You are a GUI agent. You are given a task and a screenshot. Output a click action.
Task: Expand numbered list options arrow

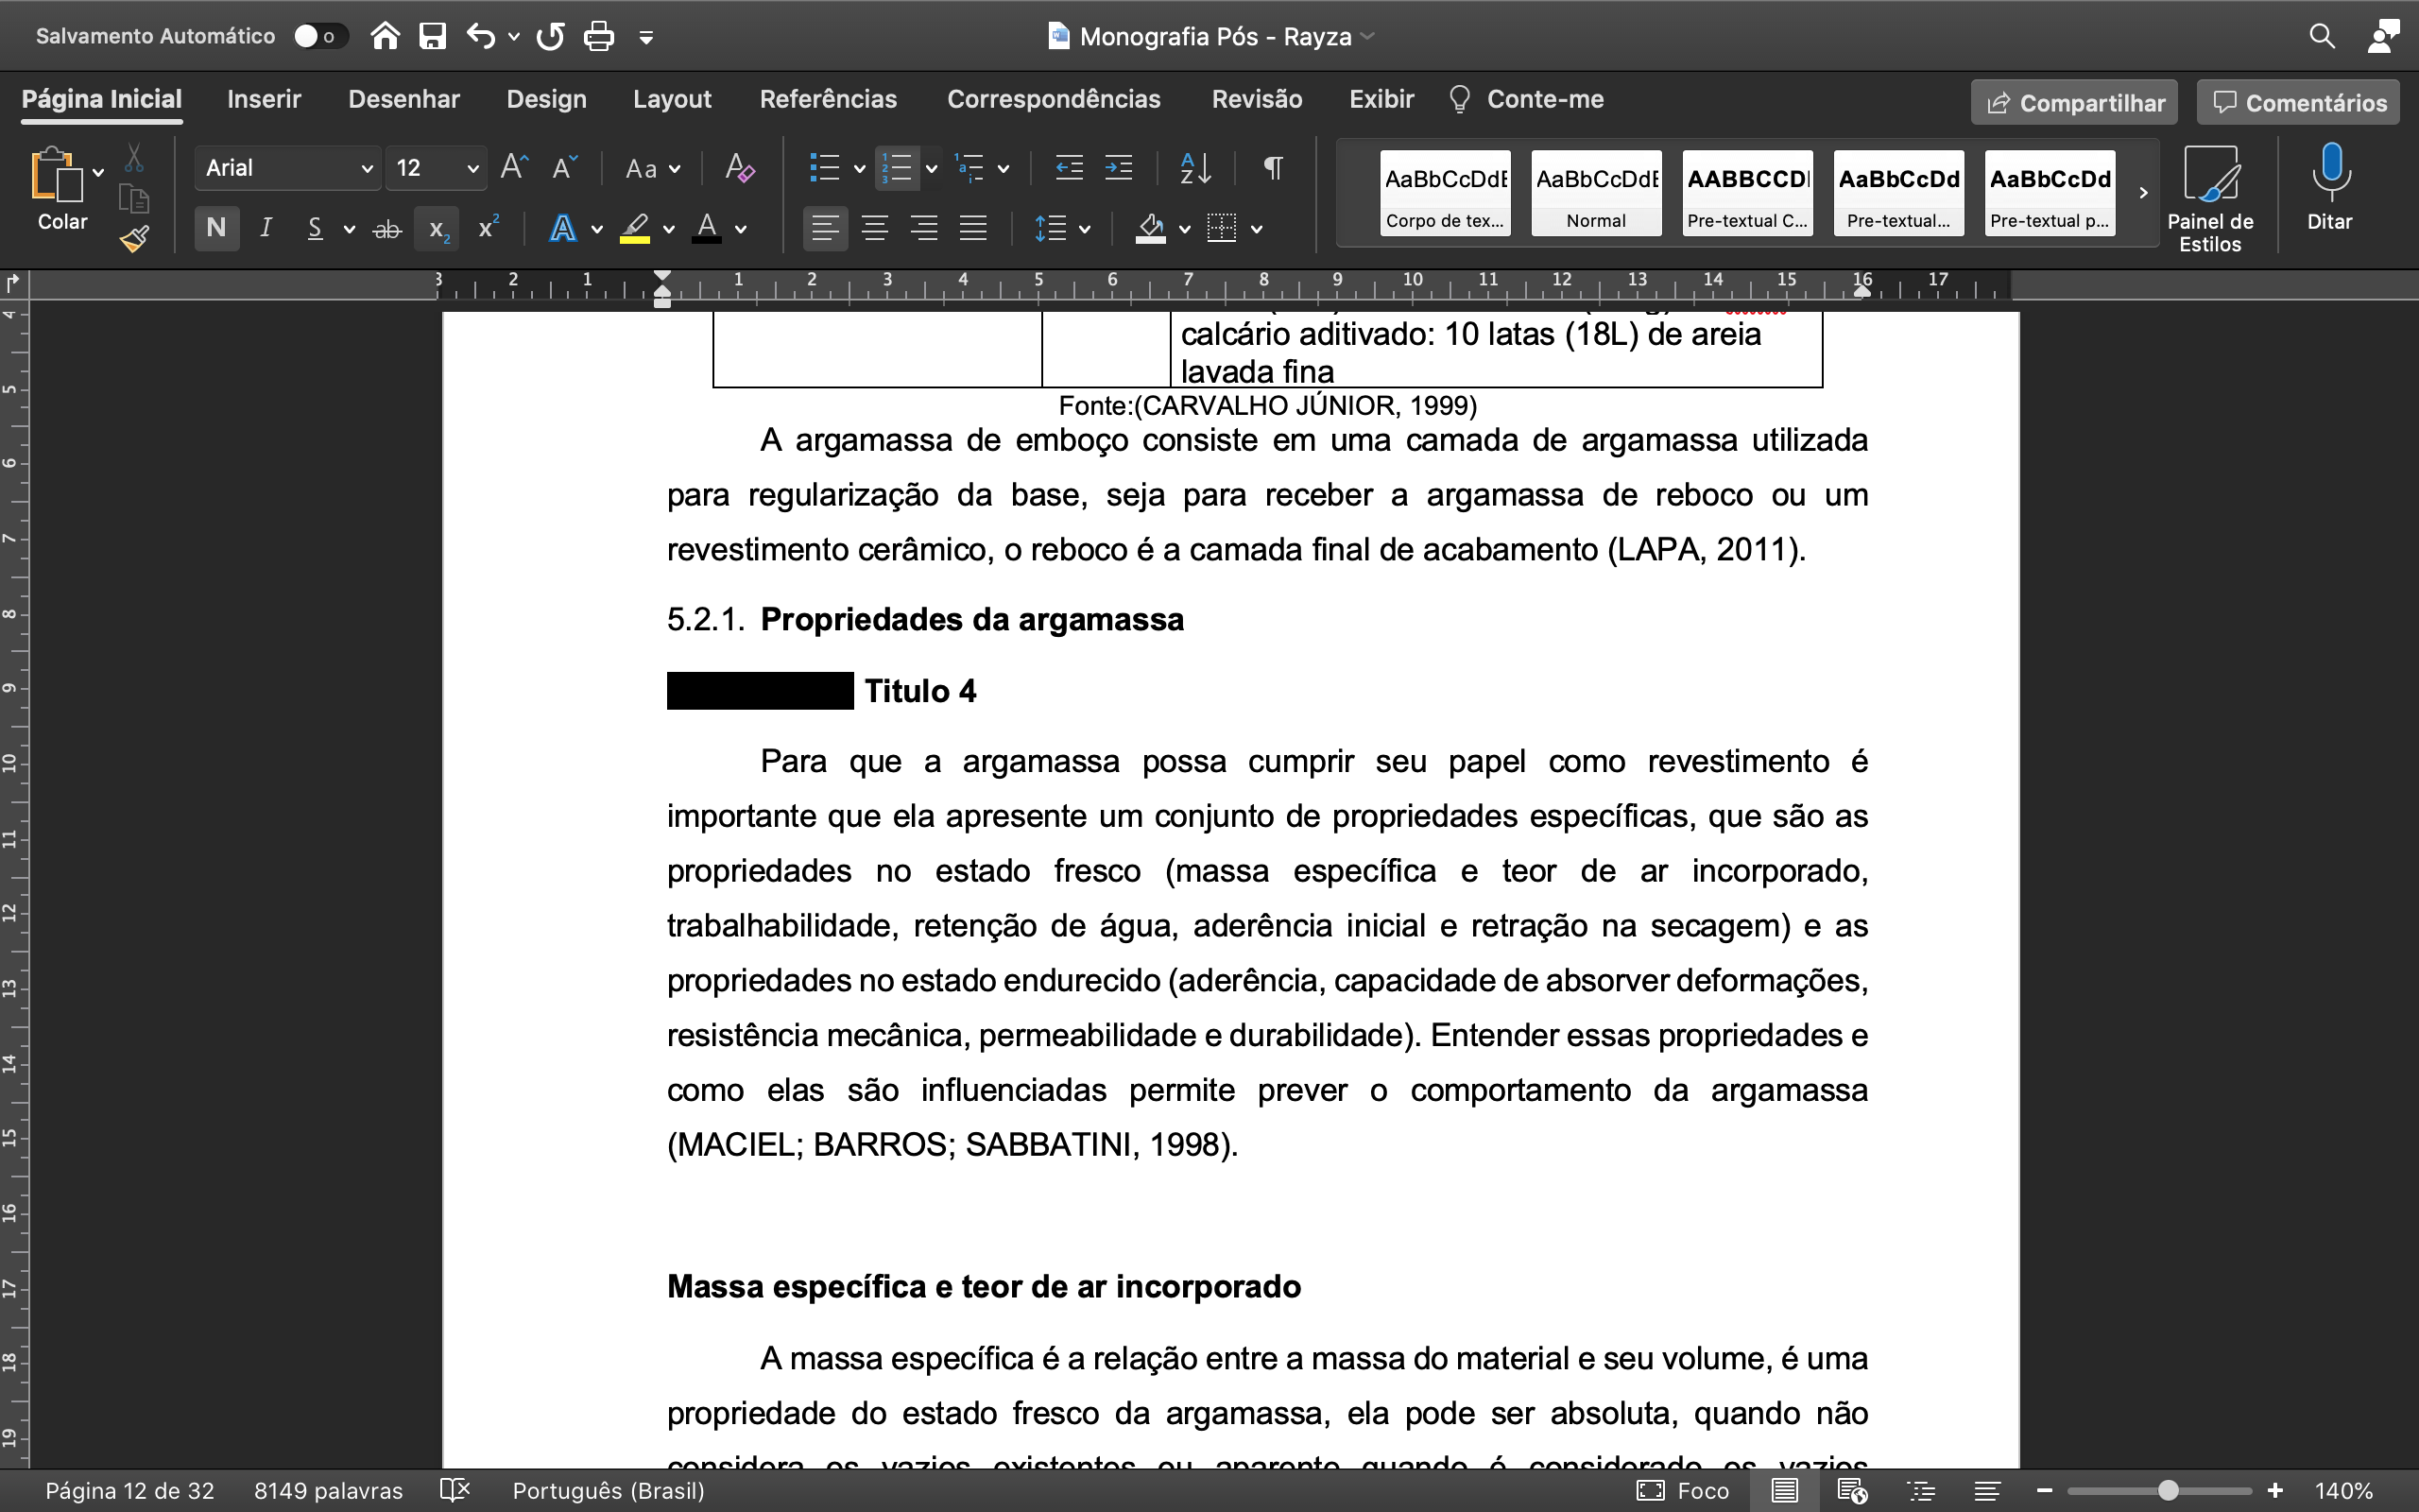pyautogui.click(x=932, y=168)
